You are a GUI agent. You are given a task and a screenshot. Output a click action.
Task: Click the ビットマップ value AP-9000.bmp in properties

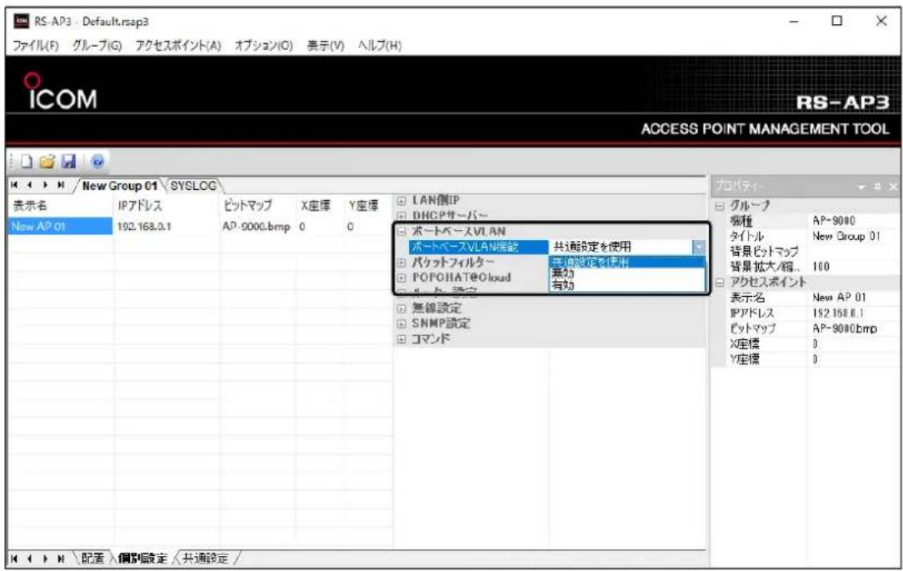coord(844,328)
